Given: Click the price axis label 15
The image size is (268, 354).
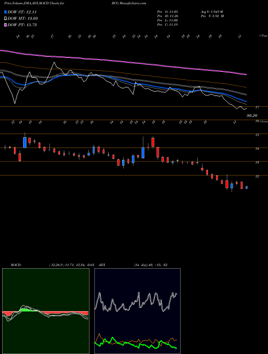Looking at the screenshot, I should pyautogui.click(x=257, y=135).
